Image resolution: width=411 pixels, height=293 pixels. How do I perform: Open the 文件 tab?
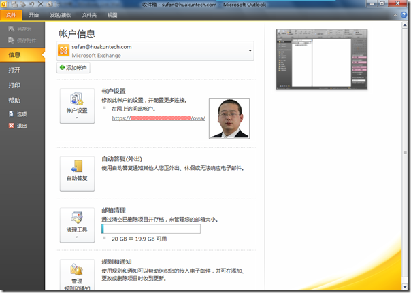(x=11, y=15)
